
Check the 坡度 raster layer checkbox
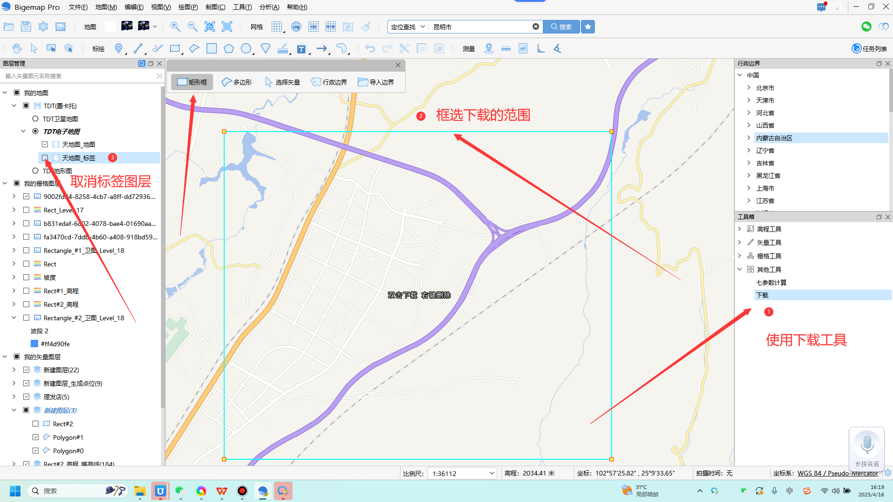(x=27, y=277)
